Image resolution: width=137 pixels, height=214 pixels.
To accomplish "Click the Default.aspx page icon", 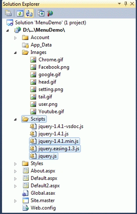I will pyautogui.click(x=26, y=178).
